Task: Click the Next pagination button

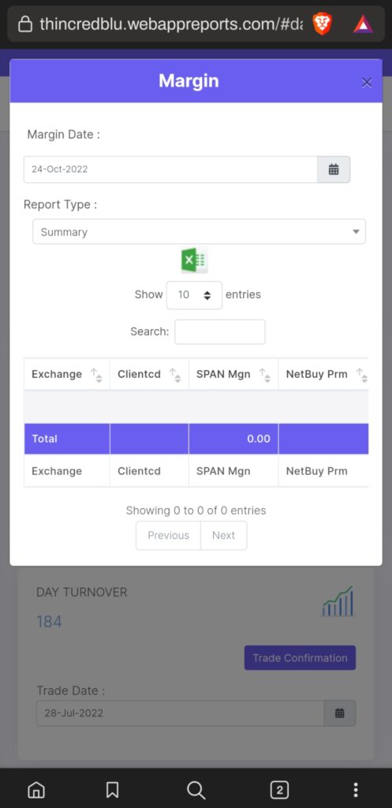Action: click(x=223, y=536)
